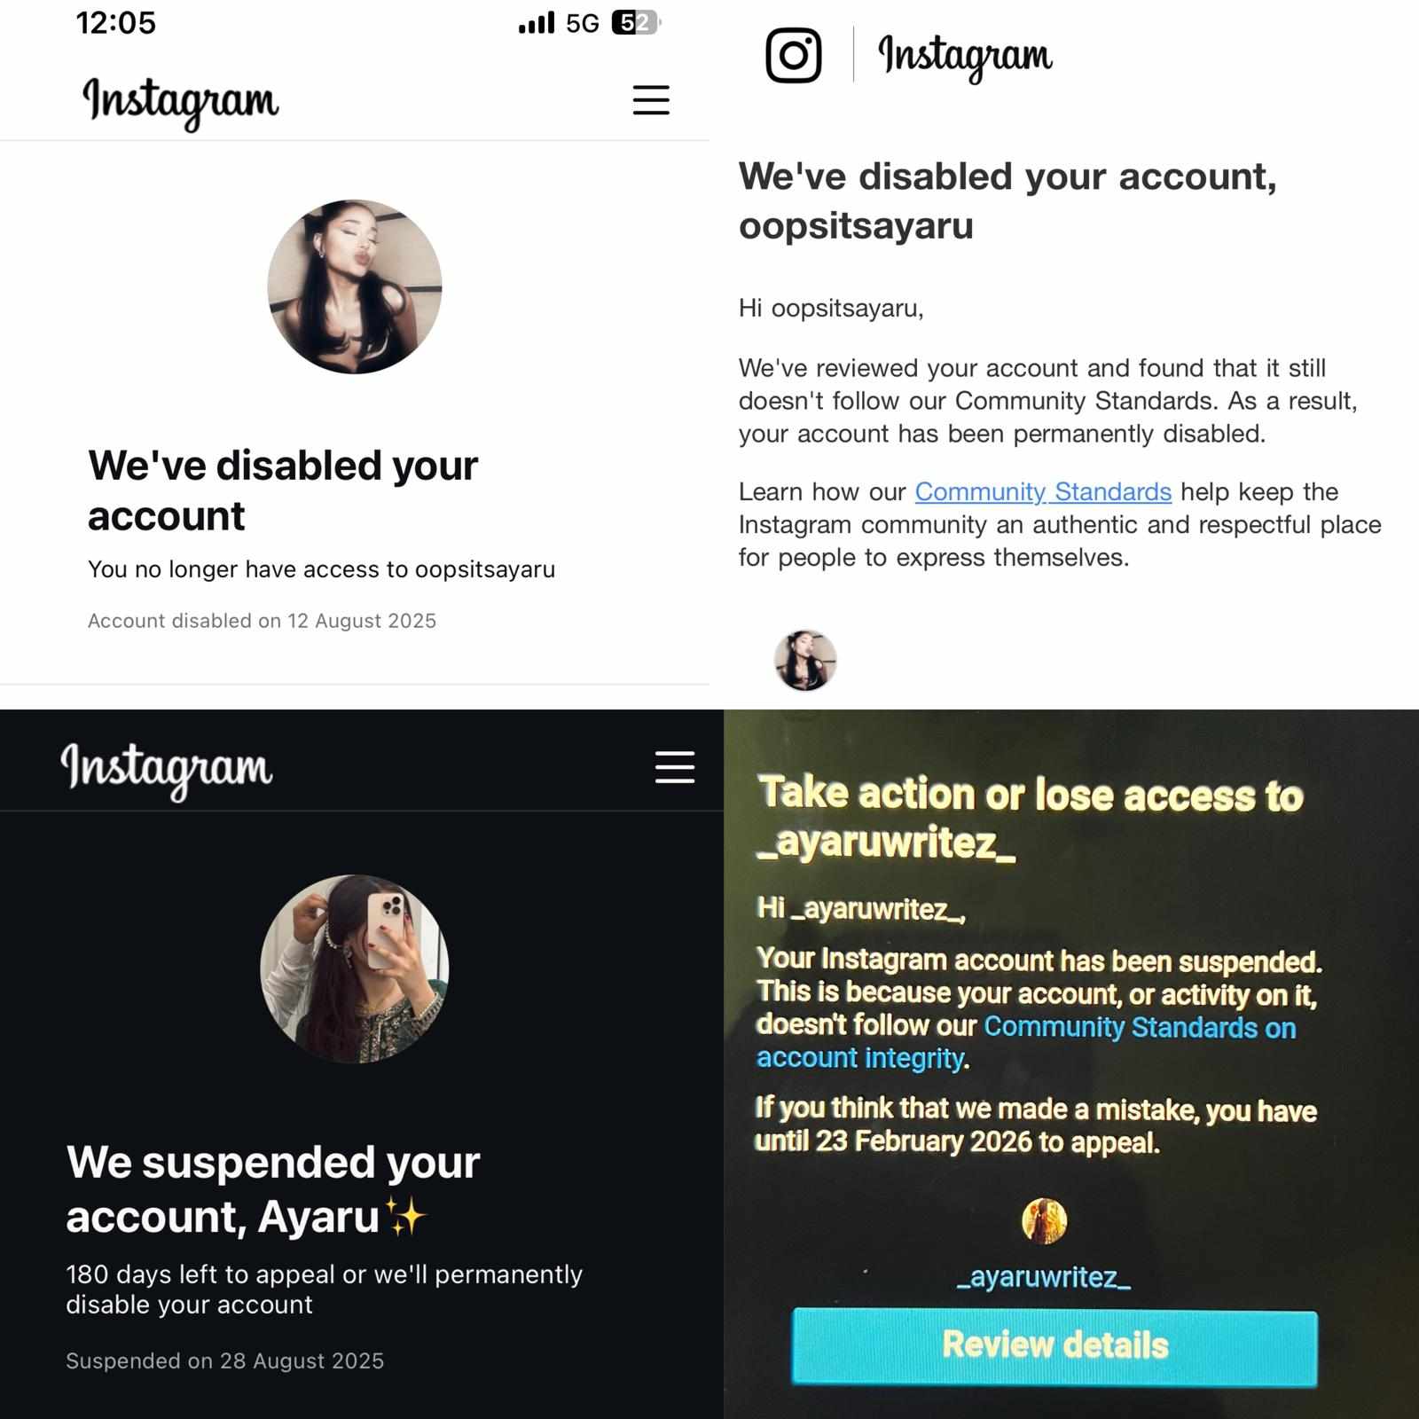Click the small avatar below the disabled email
1419x1419 pixels.
coord(805,661)
